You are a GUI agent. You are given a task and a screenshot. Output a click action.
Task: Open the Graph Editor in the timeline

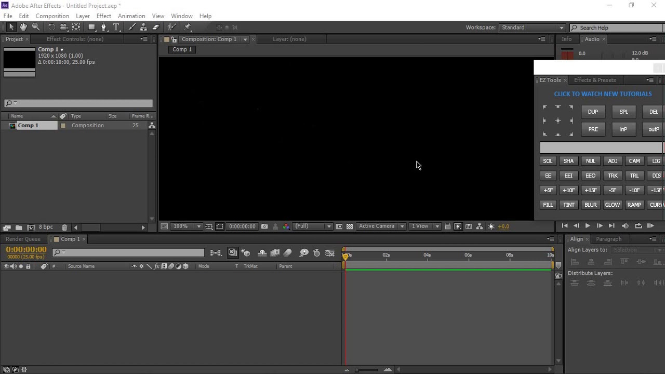click(330, 253)
